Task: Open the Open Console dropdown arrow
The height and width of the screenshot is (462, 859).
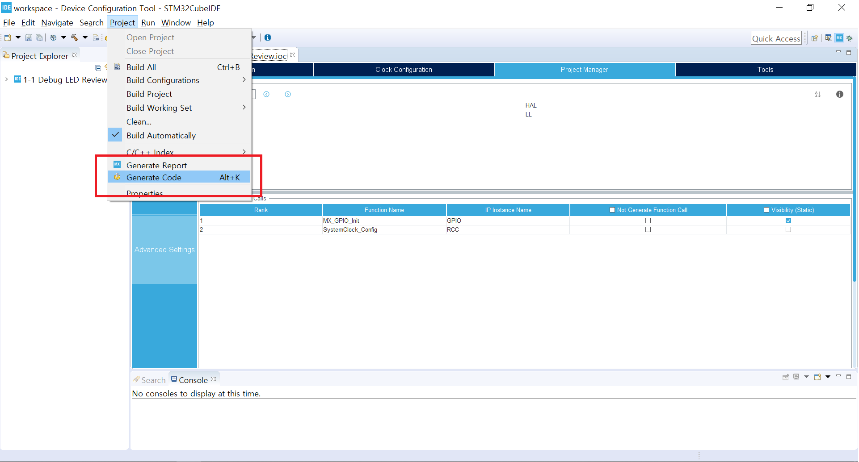Action: (828, 377)
